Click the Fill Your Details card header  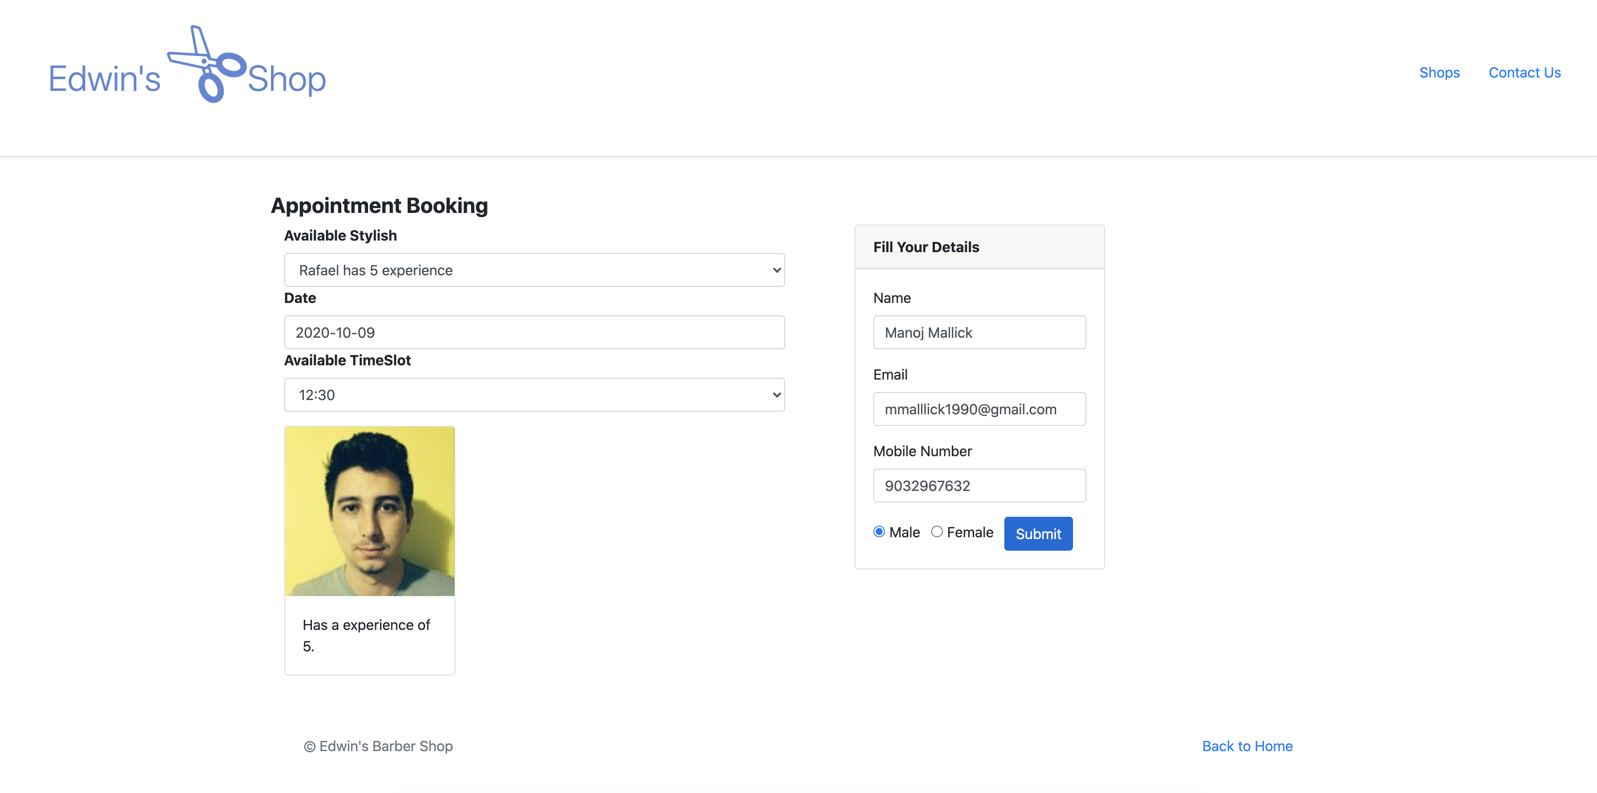tap(979, 247)
